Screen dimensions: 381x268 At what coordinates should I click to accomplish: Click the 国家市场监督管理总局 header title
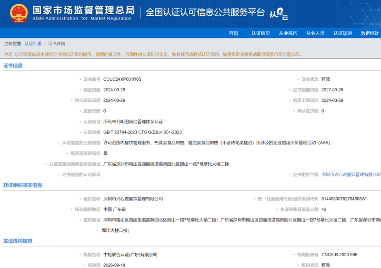tap(83, 10)
